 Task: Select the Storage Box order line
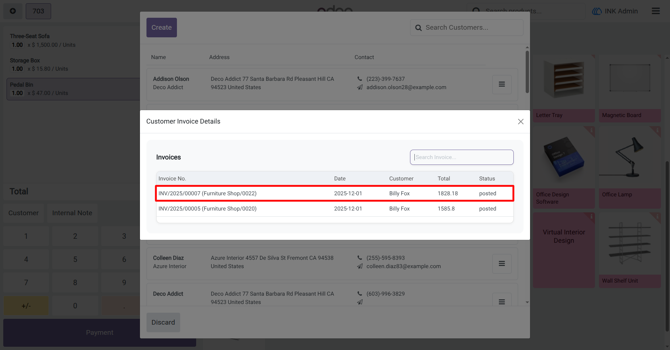(73, 64)
